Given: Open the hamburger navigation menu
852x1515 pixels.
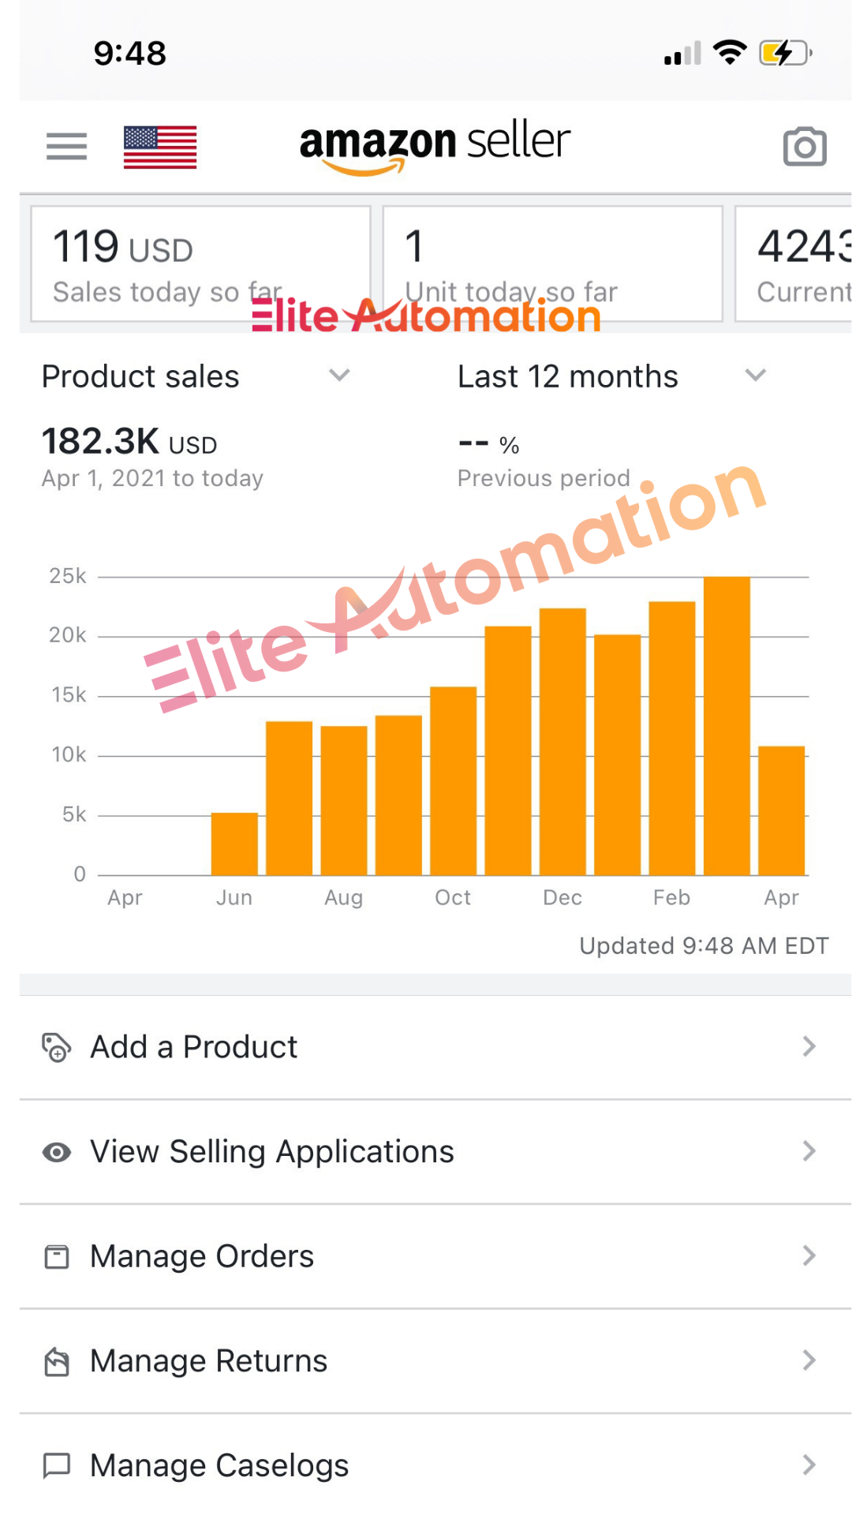Looking at the screenshot, I should (x=66, y=147).
